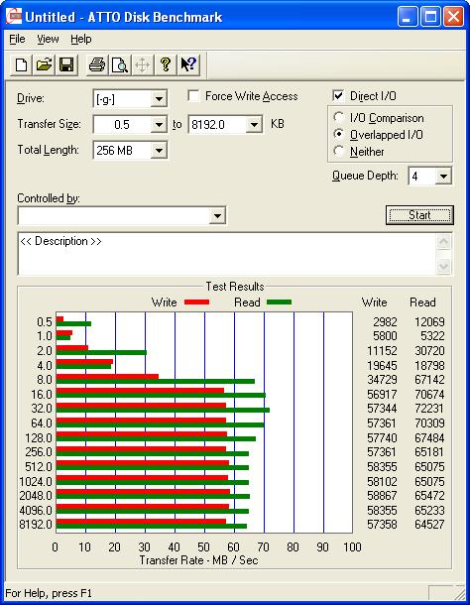
Task: Maximize the ATTO Disk Benchmark window
Action: point(430,17)
